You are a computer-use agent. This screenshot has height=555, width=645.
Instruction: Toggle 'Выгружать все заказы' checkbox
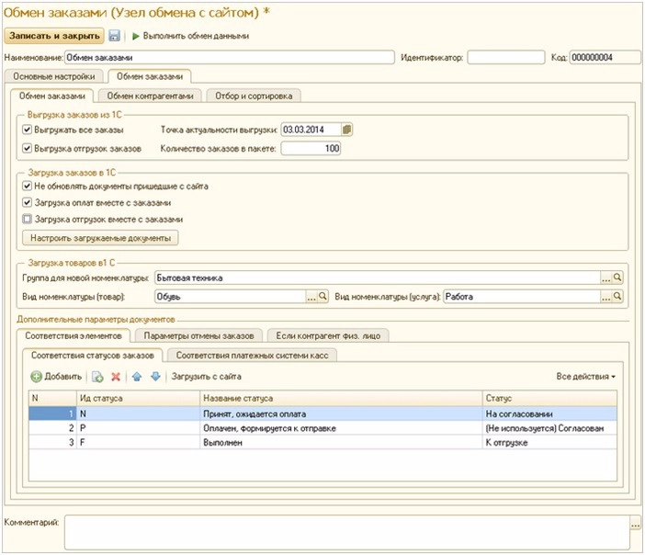27,130
